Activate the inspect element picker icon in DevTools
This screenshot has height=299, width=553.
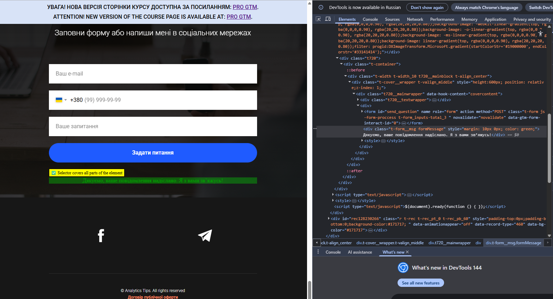[318, 19]
